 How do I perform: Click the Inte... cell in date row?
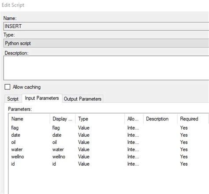pyautogui.click(x=133, y=135)
